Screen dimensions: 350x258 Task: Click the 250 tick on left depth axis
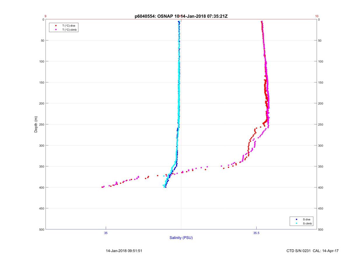(x=41, y=124)
